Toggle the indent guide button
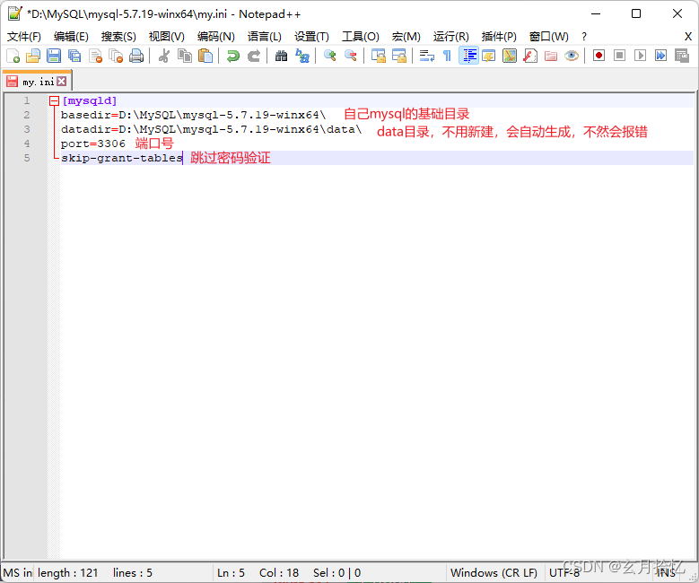 pyautogui.click(x=468, y=56)
